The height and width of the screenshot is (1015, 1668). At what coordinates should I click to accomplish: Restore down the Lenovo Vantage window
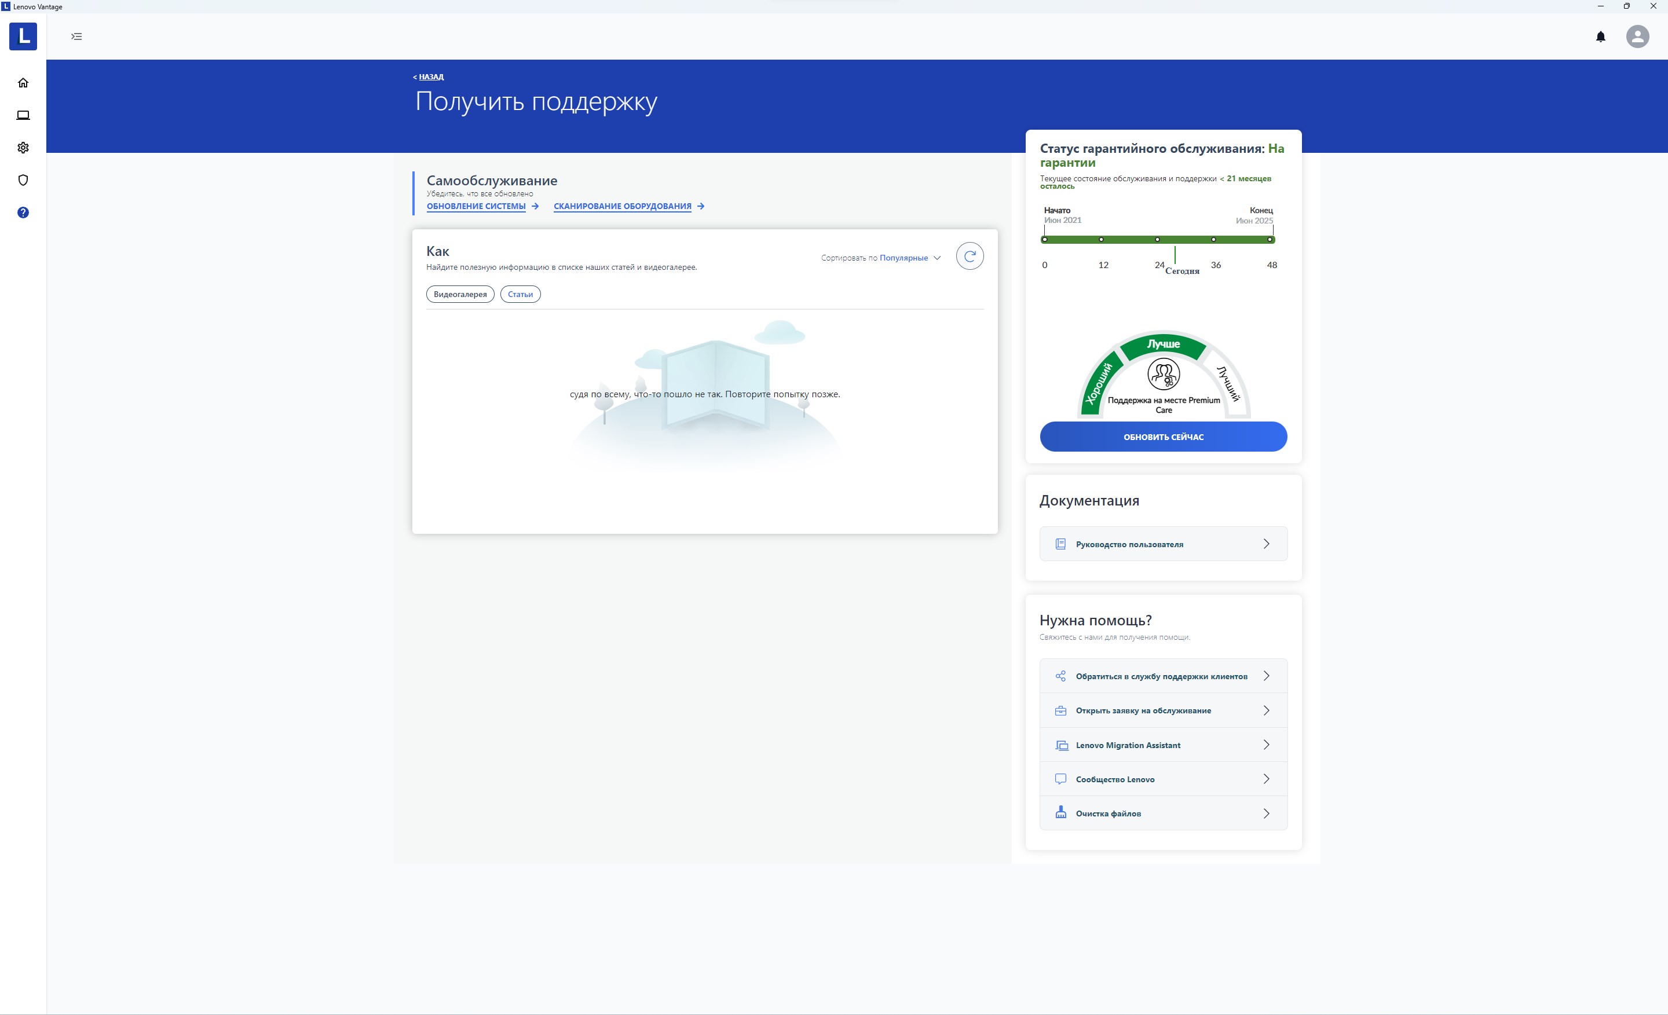tap(1626, 6)
